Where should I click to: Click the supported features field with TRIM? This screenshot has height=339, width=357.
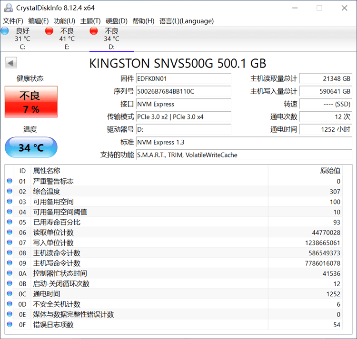pos(244,155)
